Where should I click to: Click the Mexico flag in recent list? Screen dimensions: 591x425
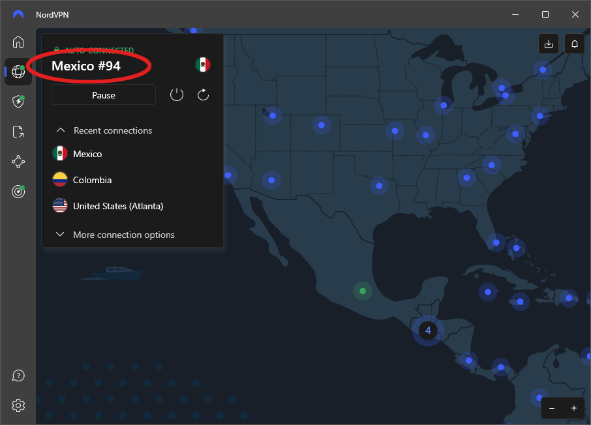coord(60,154)
